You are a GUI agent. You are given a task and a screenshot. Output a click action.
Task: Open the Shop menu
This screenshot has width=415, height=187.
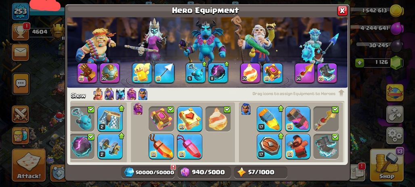point(387,165)
